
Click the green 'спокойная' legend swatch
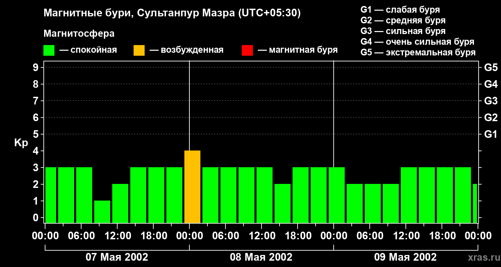tap(49, 50)
